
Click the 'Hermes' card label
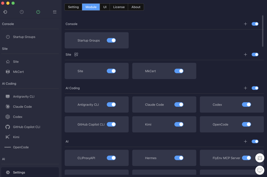(x=151, y=158)
